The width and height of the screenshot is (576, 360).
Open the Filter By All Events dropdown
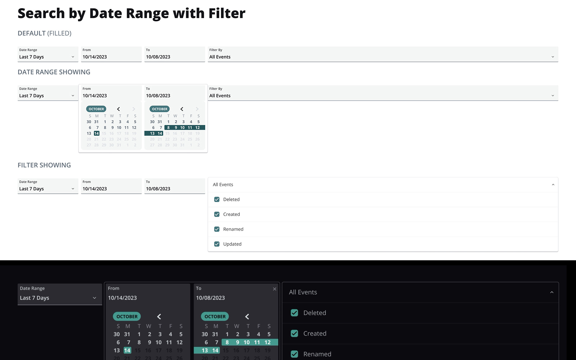(x=383, y=57)
